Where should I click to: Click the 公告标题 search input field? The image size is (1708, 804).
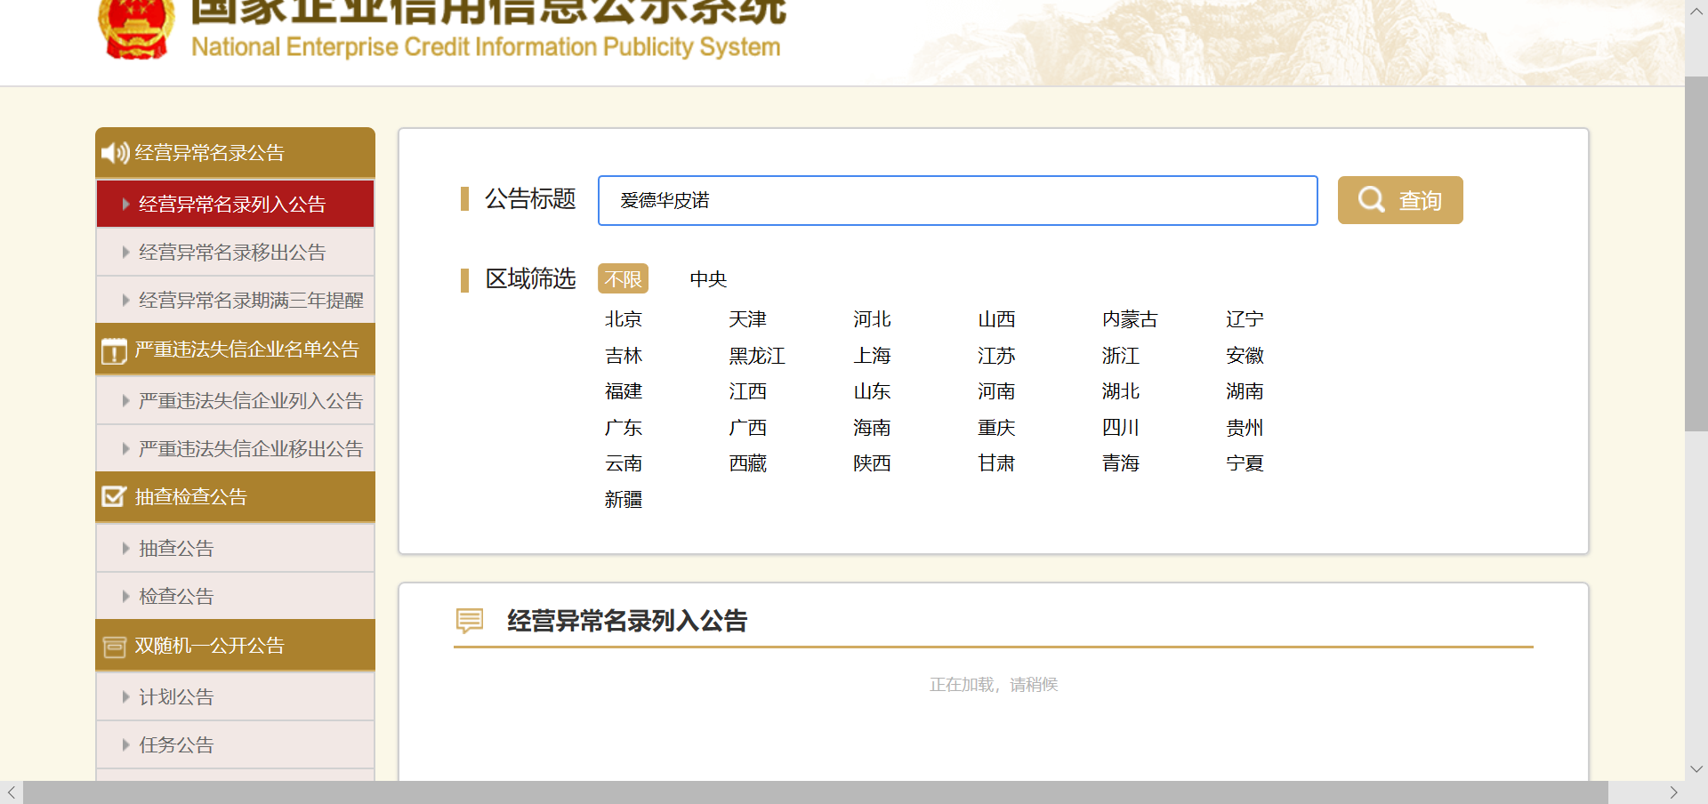pos(957,200)
